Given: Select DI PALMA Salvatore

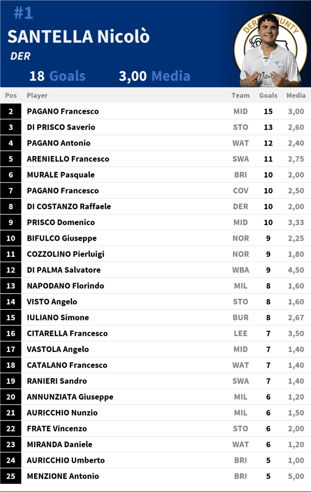Looking at the screenshot, I should 64,270.
